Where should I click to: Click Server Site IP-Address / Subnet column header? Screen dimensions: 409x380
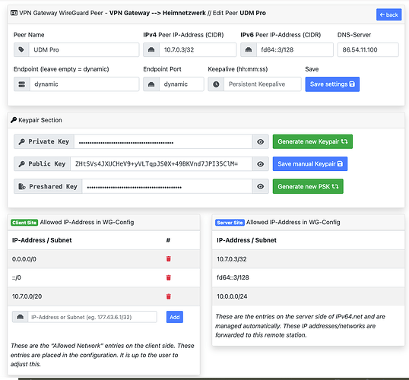pos(246,240)
